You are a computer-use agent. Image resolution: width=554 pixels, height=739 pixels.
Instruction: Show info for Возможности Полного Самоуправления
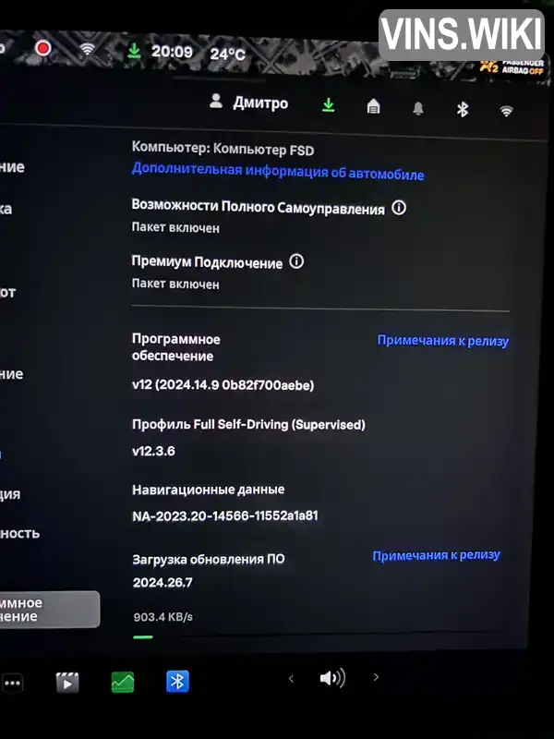click(399, 208)
